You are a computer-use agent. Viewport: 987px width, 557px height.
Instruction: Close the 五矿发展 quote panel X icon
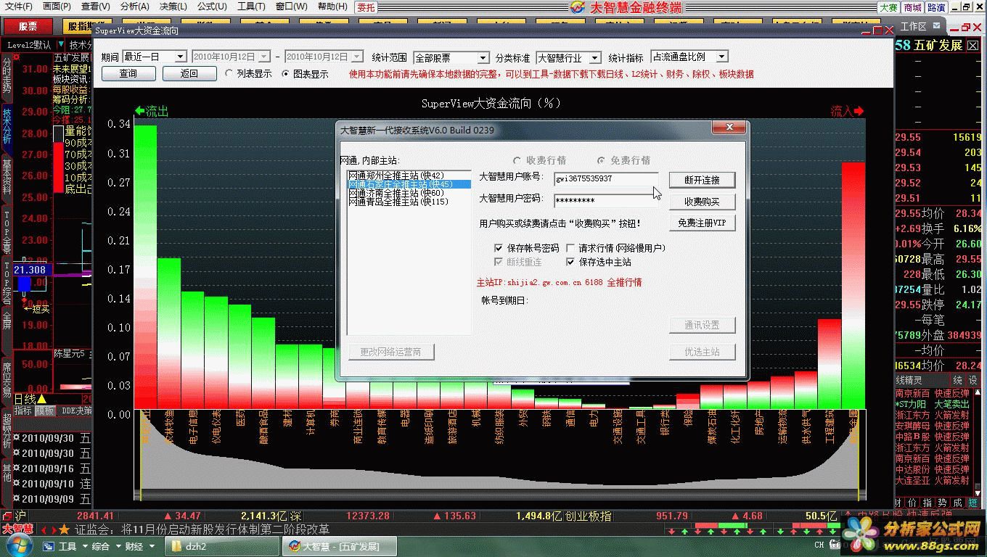(x=974, y=46)
